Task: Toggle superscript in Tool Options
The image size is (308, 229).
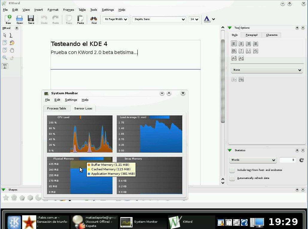Action: (234, 58)
